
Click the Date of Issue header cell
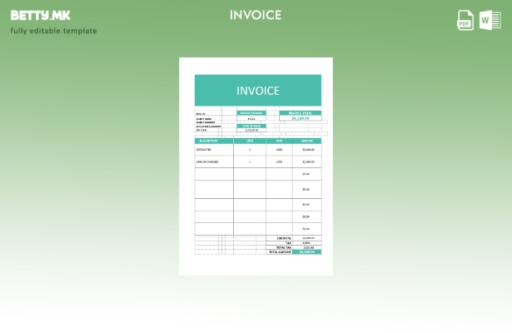[251, 126]
